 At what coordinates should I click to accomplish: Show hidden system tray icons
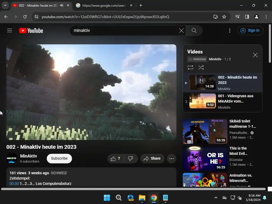(x=216, y=198)
